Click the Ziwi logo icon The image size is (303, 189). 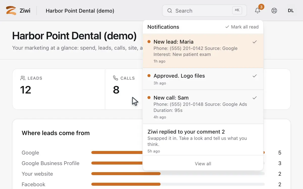pyautogui.click(x=11, y=11)
